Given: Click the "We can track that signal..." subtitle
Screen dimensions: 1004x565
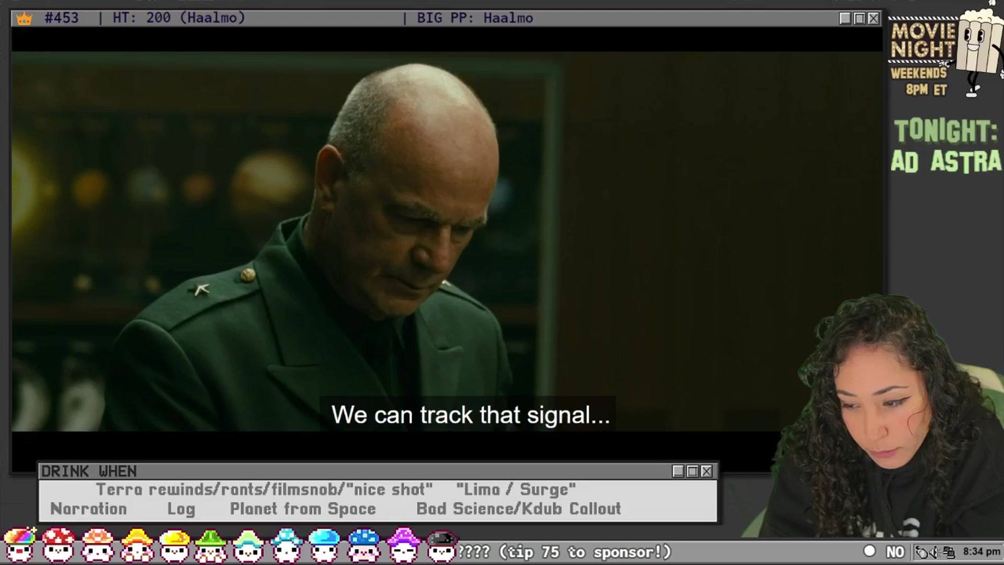Looking at the screenshot, I should (471, 415).
